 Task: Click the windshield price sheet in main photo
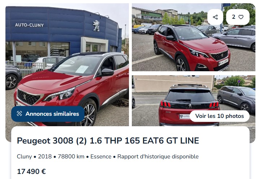click(x=82, y=69)
